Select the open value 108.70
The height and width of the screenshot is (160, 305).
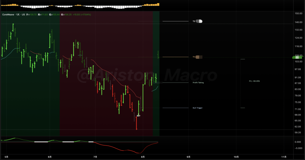[33, 15]
